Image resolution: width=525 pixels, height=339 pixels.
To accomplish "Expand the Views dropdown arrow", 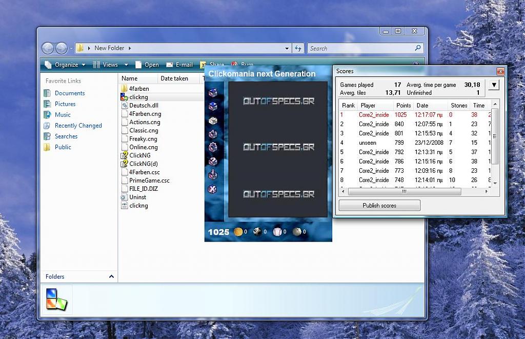I will (126, 65).
